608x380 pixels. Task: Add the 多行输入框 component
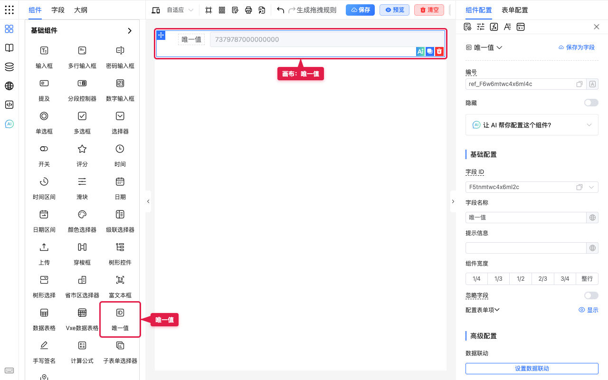82,57
